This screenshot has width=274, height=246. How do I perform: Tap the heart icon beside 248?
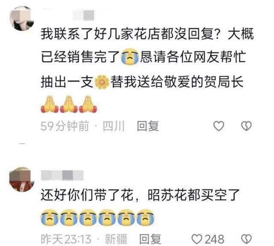(x=197, y=239)
